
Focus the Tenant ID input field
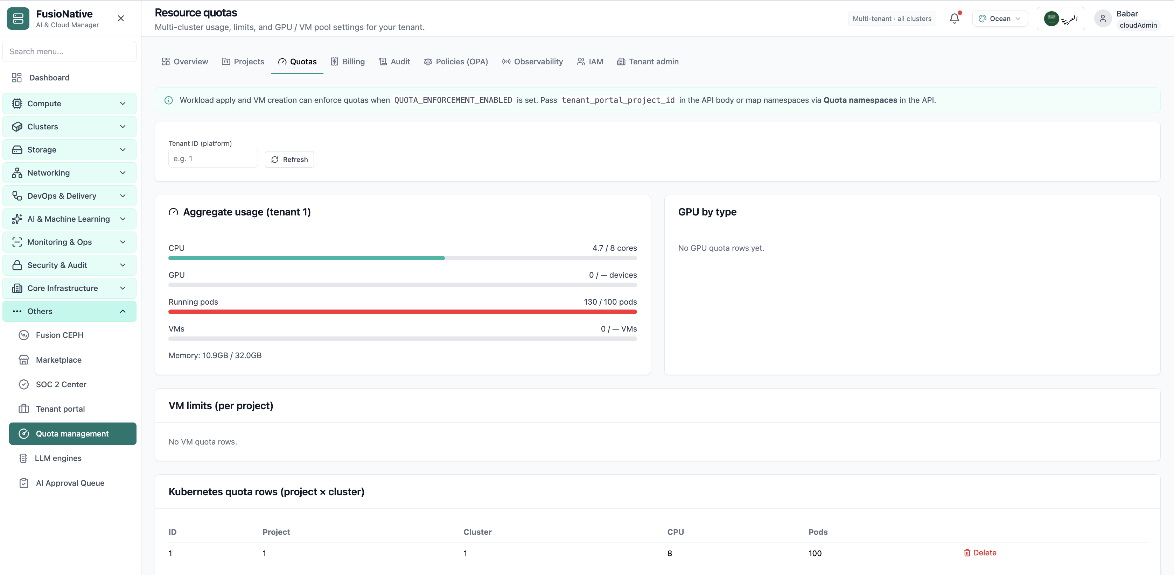tap(213, 159)
